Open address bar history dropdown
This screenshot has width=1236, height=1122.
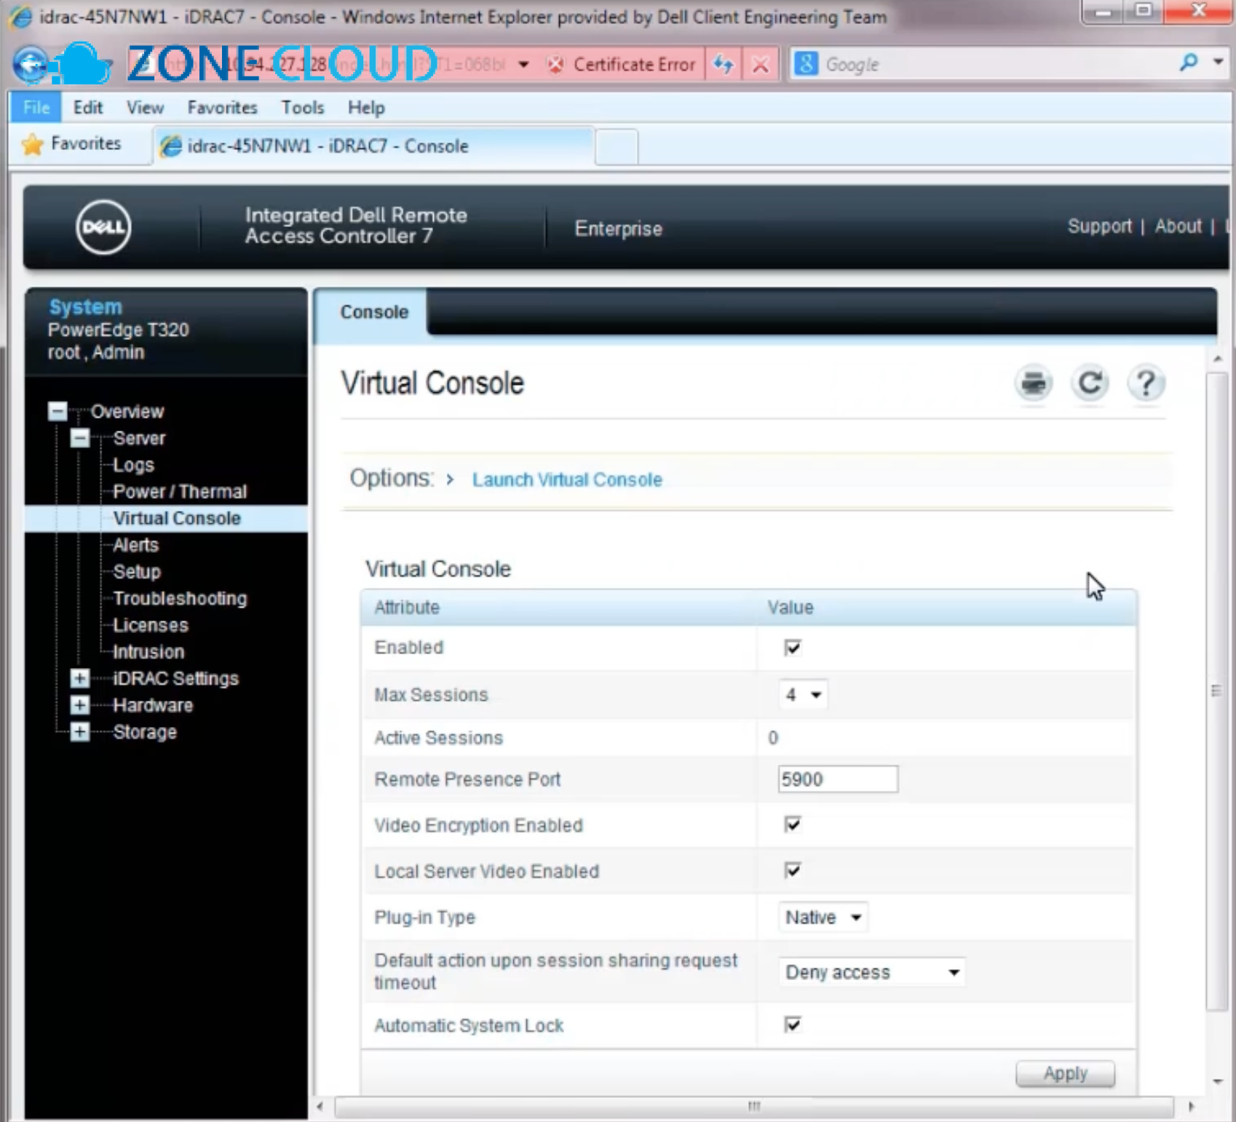(523, 65)
